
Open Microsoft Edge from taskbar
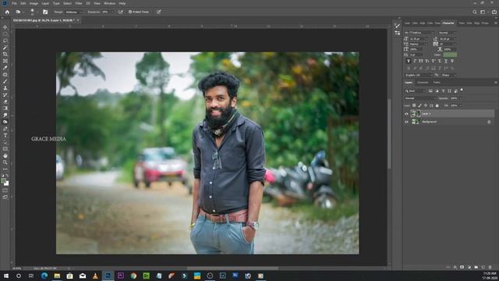coord(44,276)
